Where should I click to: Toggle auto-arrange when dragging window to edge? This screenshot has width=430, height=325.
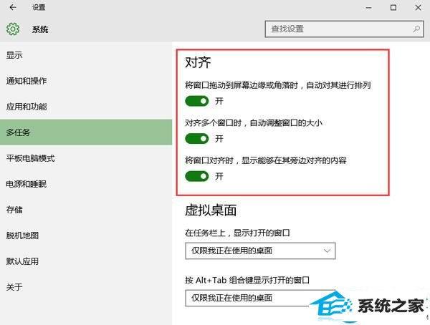196,101
